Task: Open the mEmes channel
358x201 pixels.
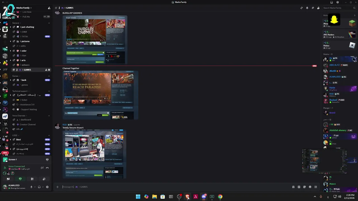Action: (31, 65)
